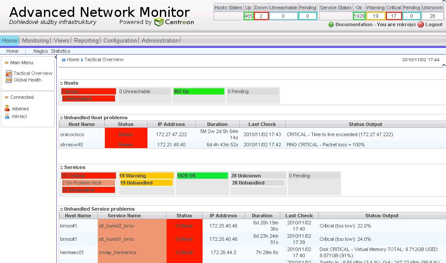Click the Global Health grid icon

tap(9, 80)
